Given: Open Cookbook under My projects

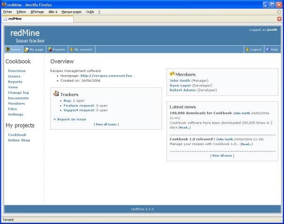Looking at the screenshot, I should pos(17,135).
